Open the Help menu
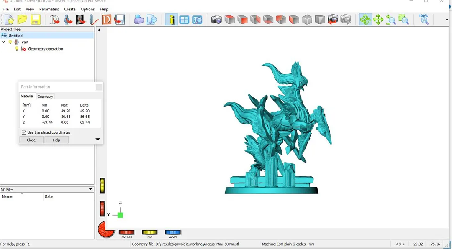Image resolution: width=452 pixels, height=249 pixels. pos(104,9)
